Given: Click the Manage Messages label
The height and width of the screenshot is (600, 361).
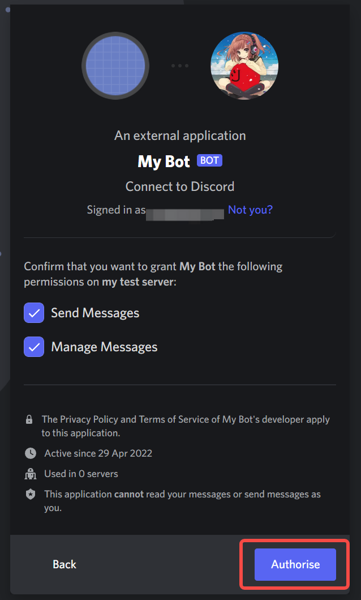Looking at the screenshot, I should coord(104,347).
